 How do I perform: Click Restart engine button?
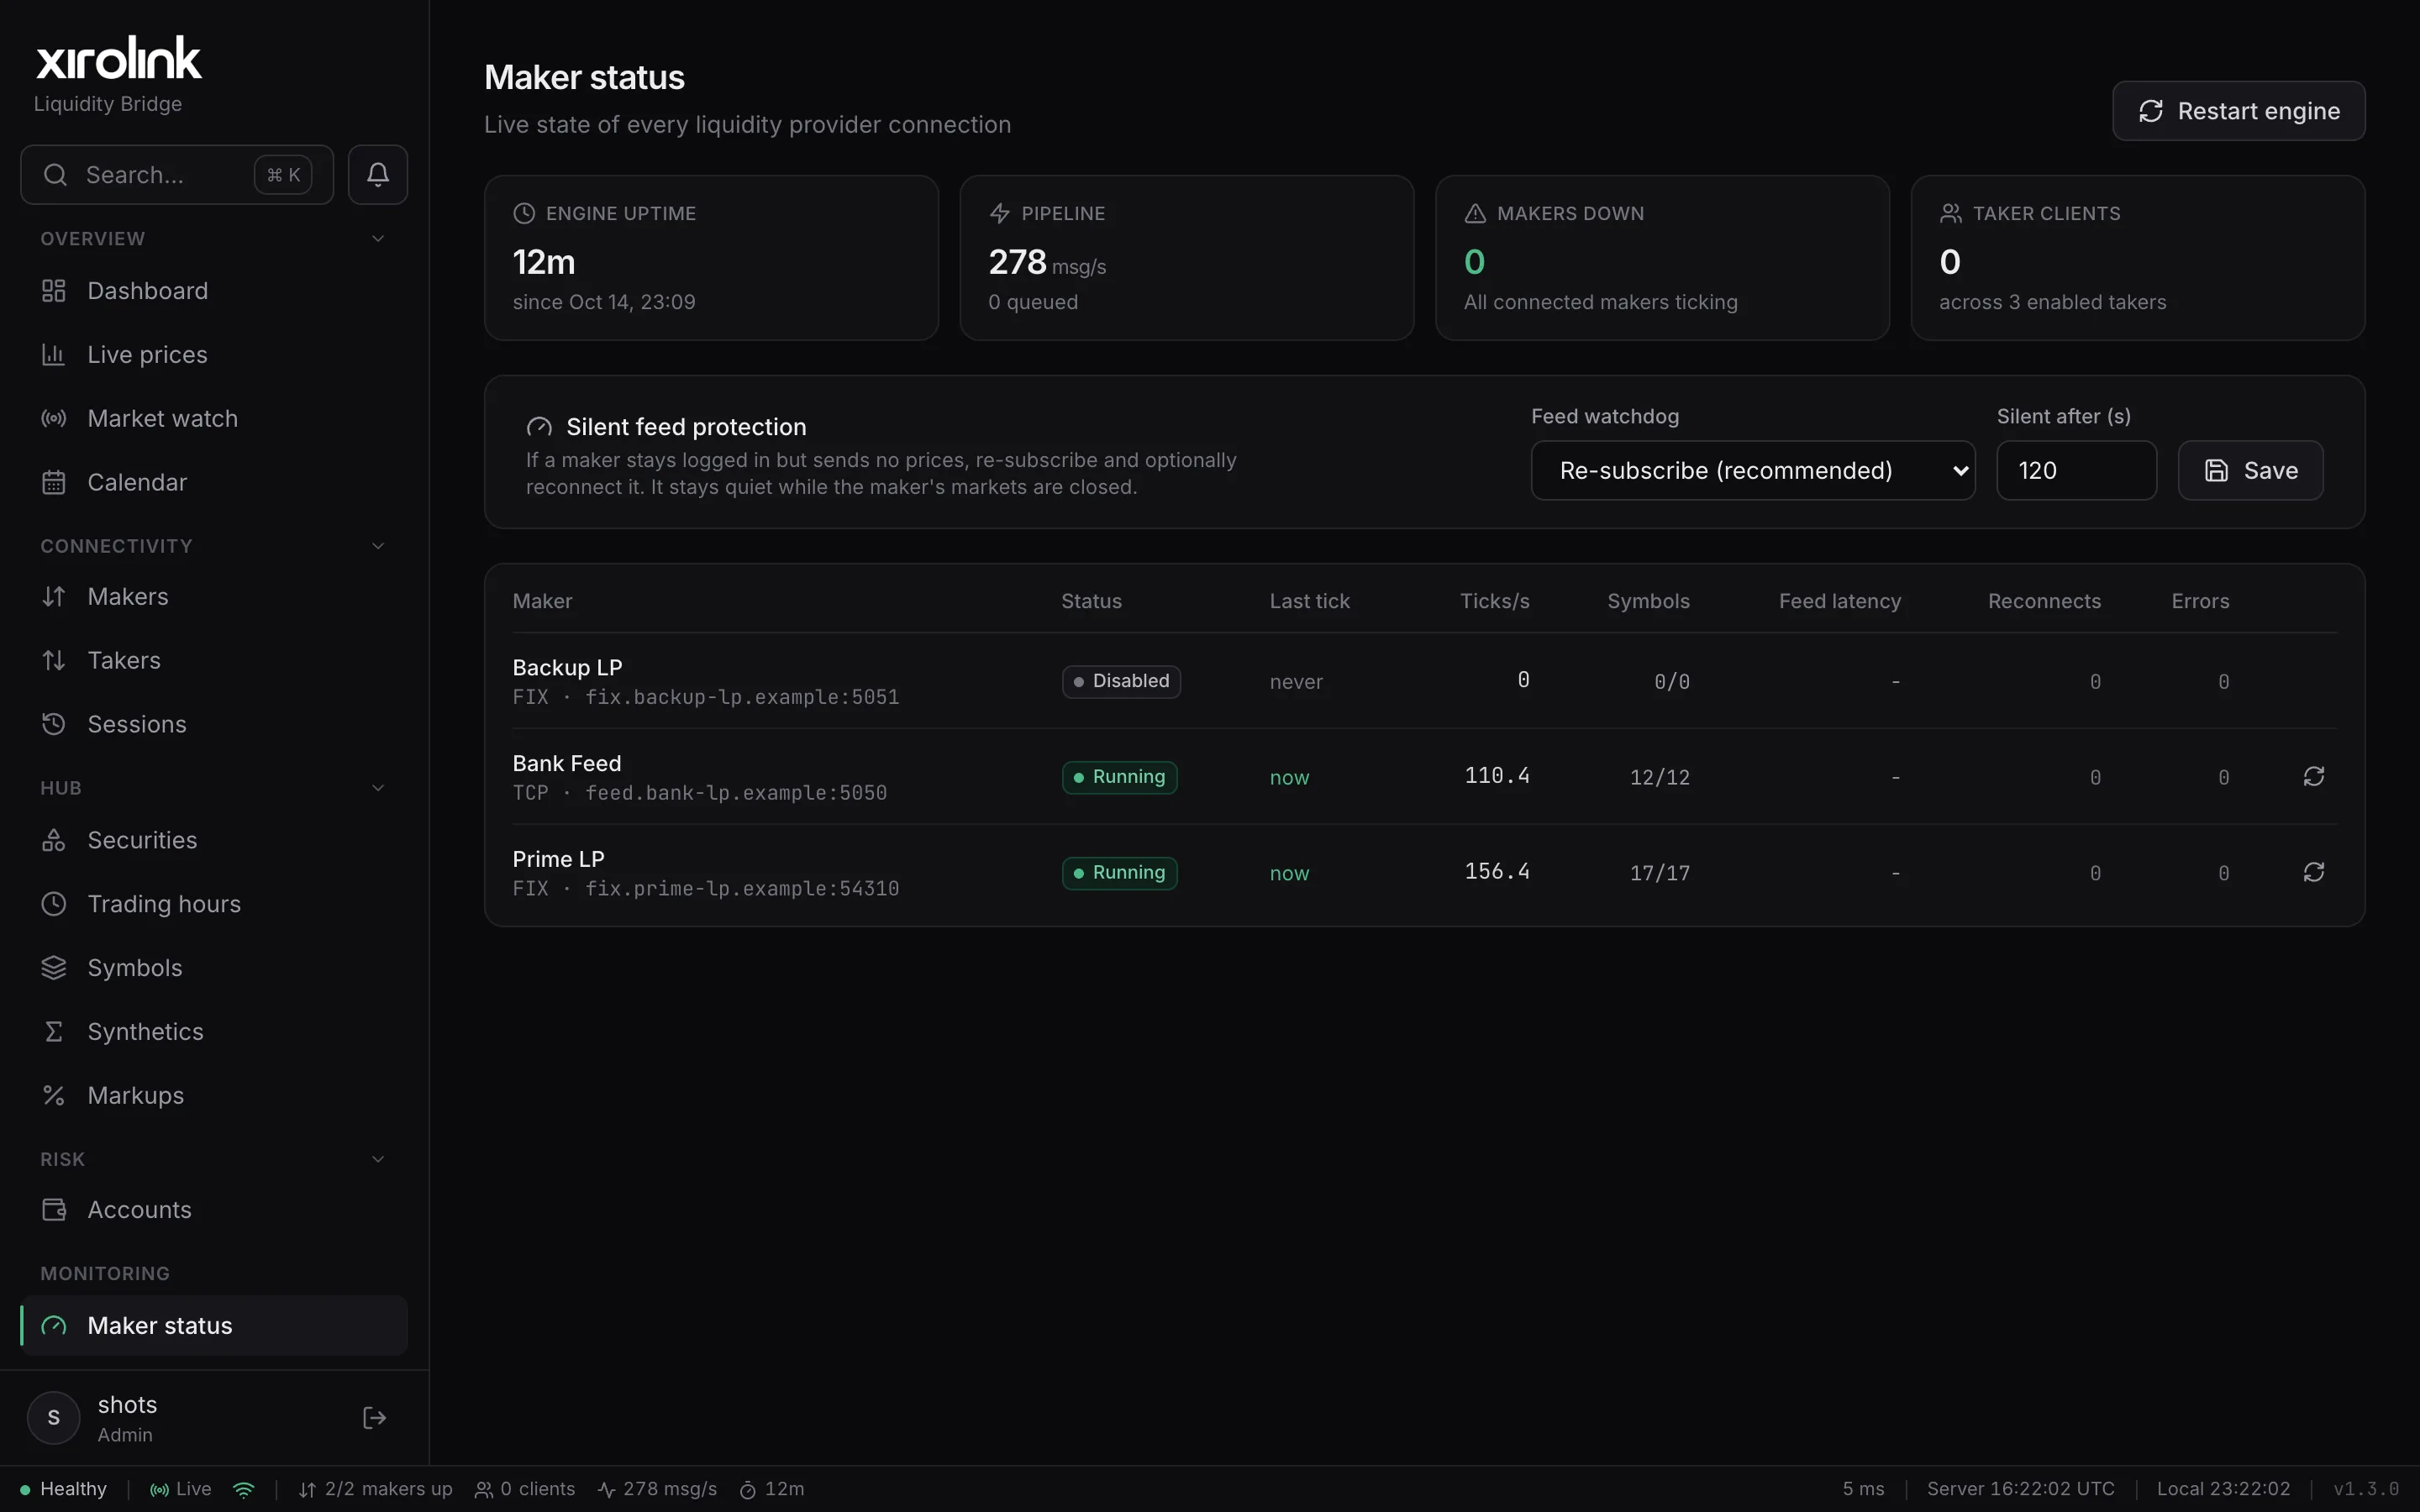(2238, 111)
